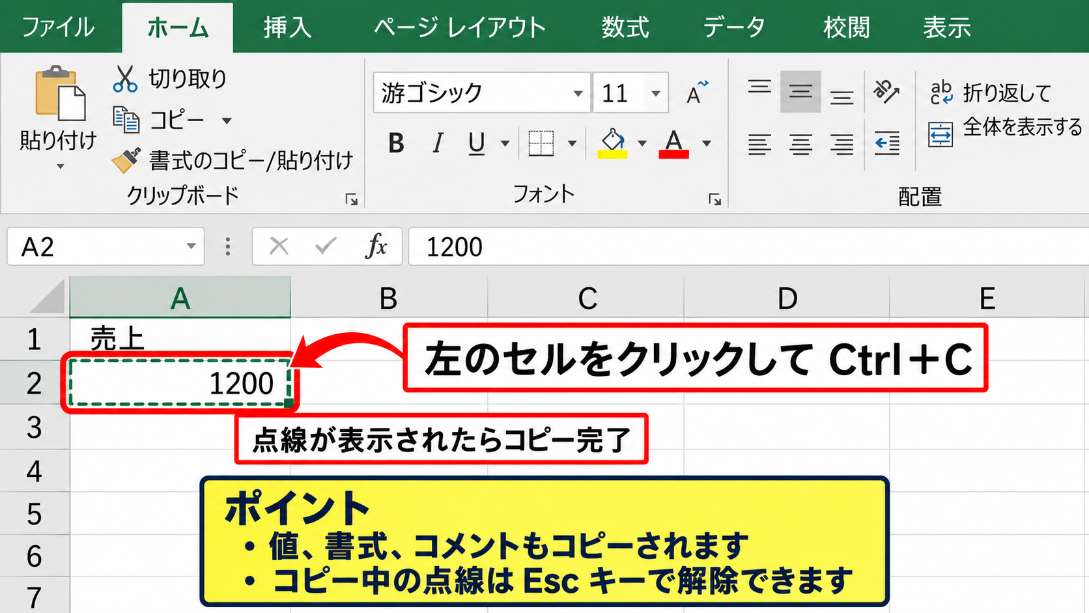The width and height of the screenshot is (1089, 613).
Task: Align text to top
Action: pos(759,88)
